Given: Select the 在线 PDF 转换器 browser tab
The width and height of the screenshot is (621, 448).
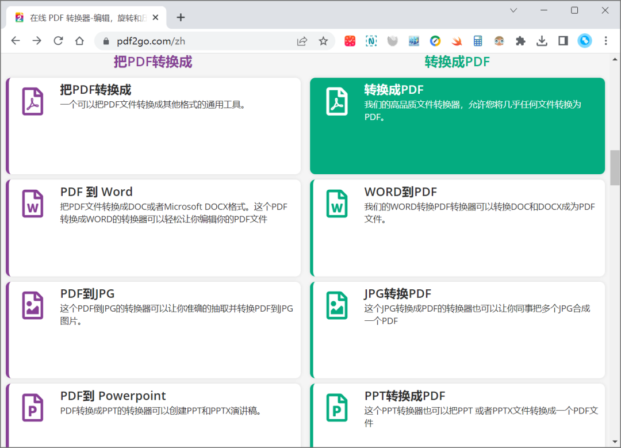Looking at the screenshot, I should coord(86,18).
